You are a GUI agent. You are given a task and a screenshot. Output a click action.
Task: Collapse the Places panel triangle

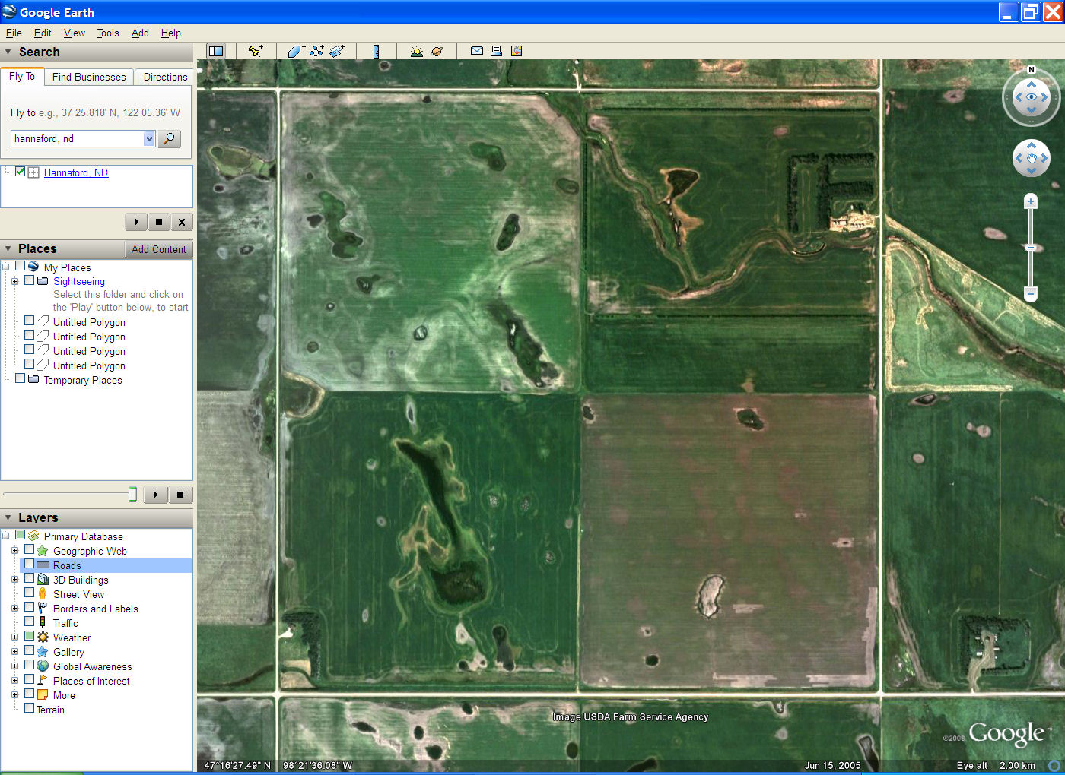pyautogui.click(x=8, y=248)
